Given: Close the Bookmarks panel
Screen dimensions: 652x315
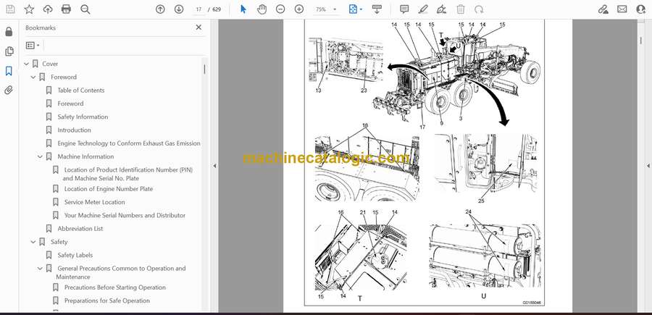Looking at the screenshot, I should click(x=198, y=28).
